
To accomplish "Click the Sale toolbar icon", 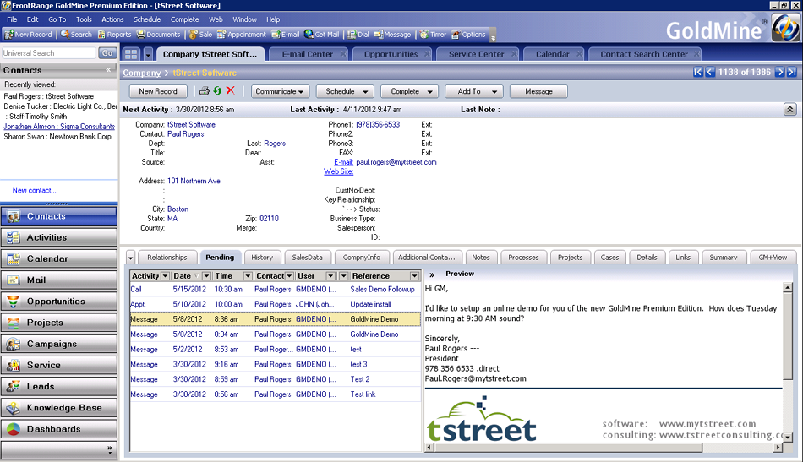I will (x=201, y=35).
